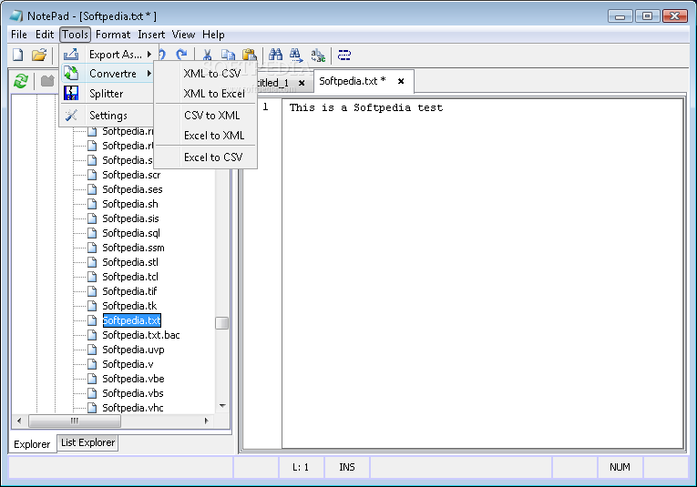Select Splitter from Tools menu
The image size is (697, 487).
tap(107, 93)
